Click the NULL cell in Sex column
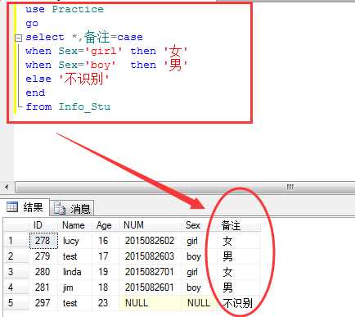This screenshot has width=355, height=317. tap(199, 303)
